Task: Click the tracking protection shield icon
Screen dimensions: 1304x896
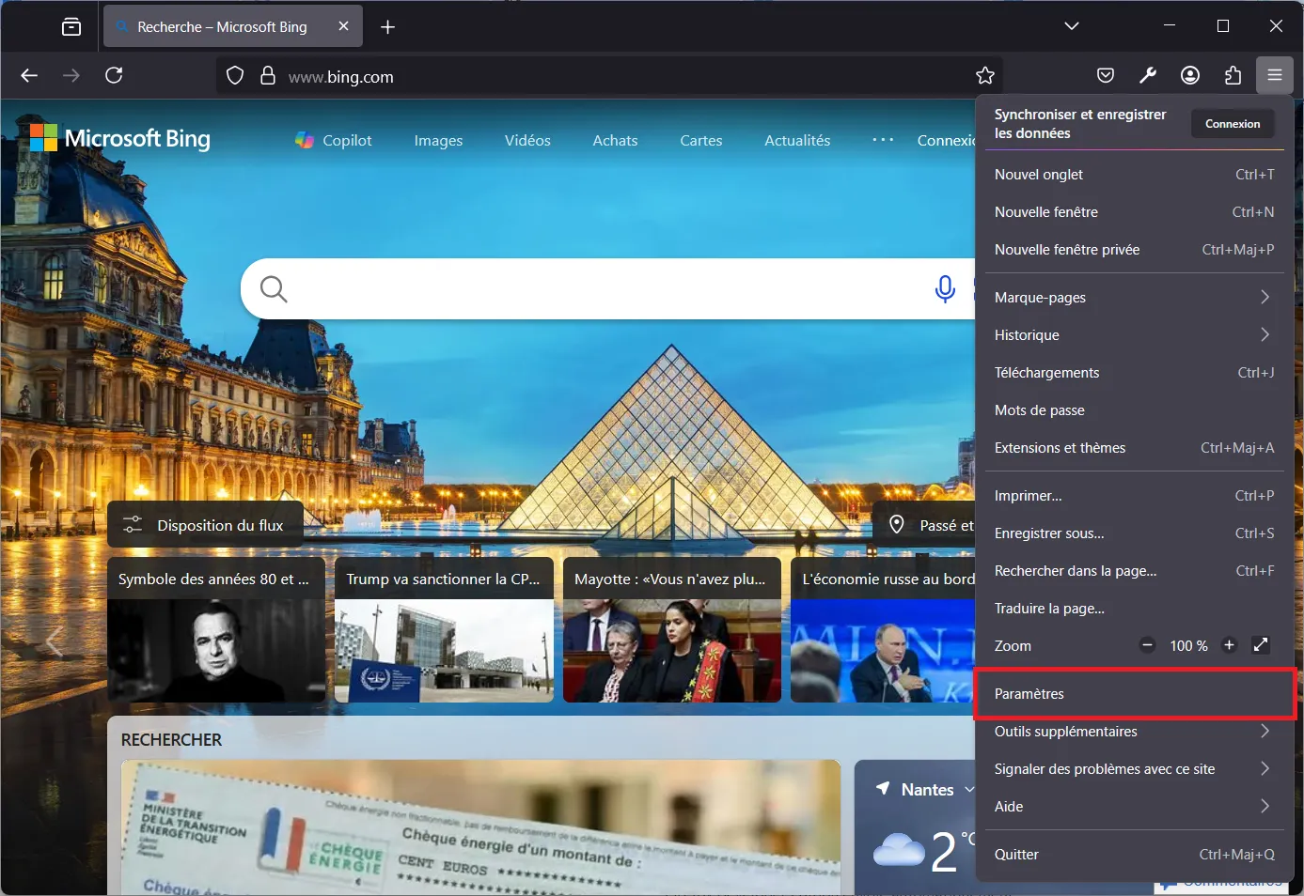Action: coord(235,76)
